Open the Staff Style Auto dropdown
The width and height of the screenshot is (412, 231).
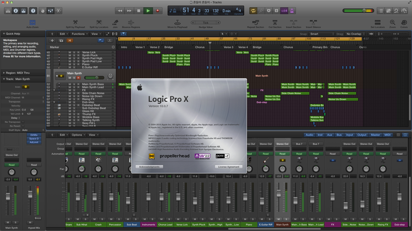[x=33, y=130]
